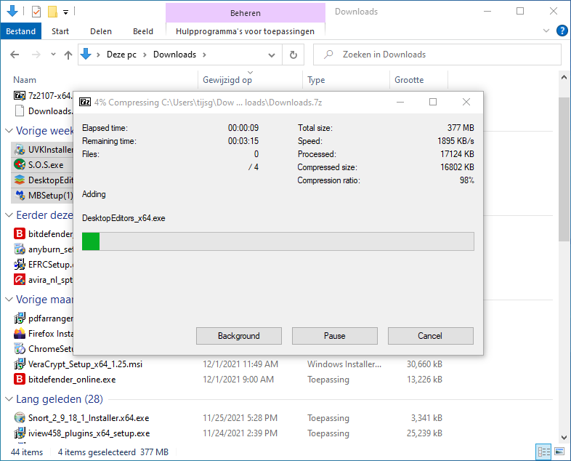Select the bitdefender_online.exe file icon
571x461 pixels.
click(x=20, y=379)
